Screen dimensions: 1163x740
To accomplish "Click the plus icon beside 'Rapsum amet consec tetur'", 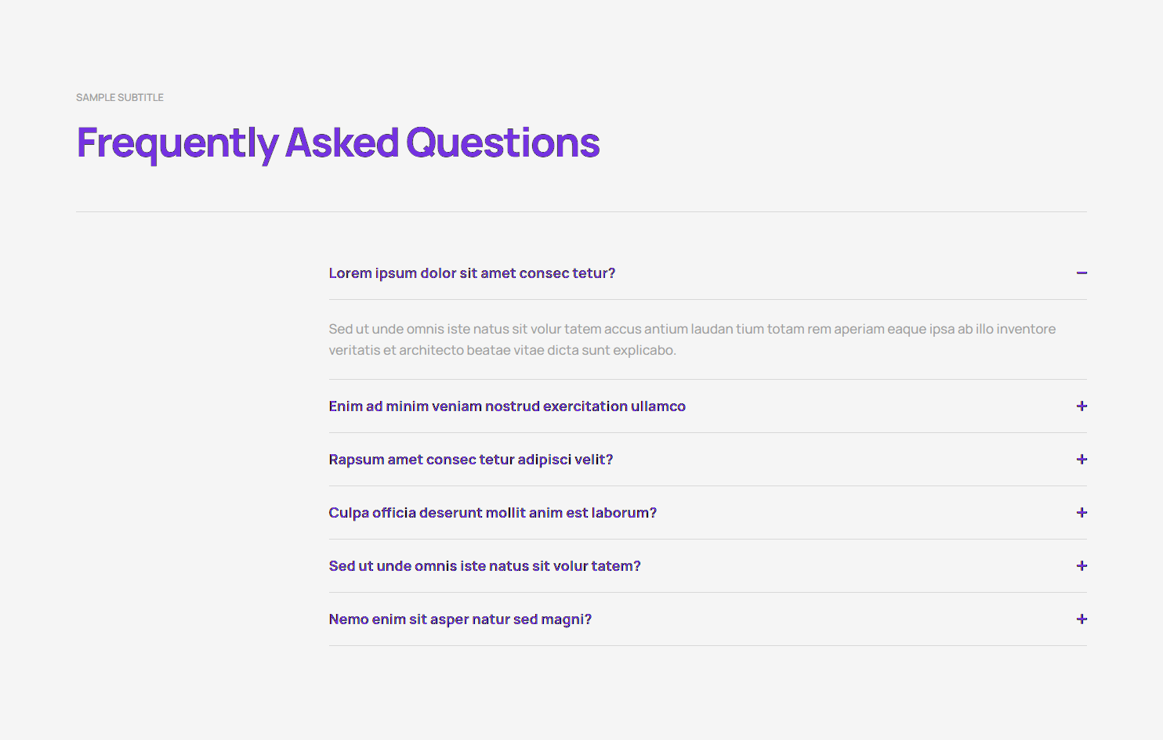I will pos(1081,460).
